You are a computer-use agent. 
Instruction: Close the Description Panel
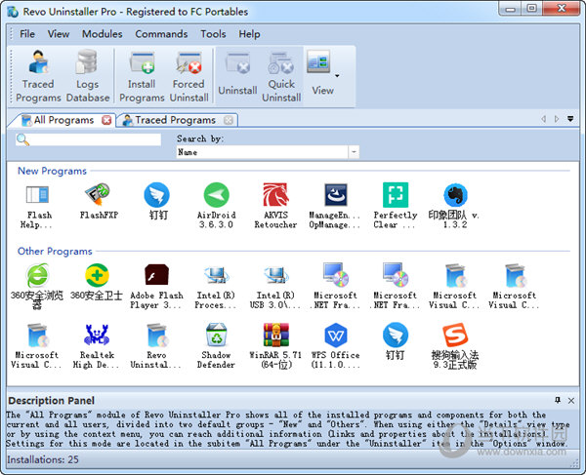pos(571,400)
